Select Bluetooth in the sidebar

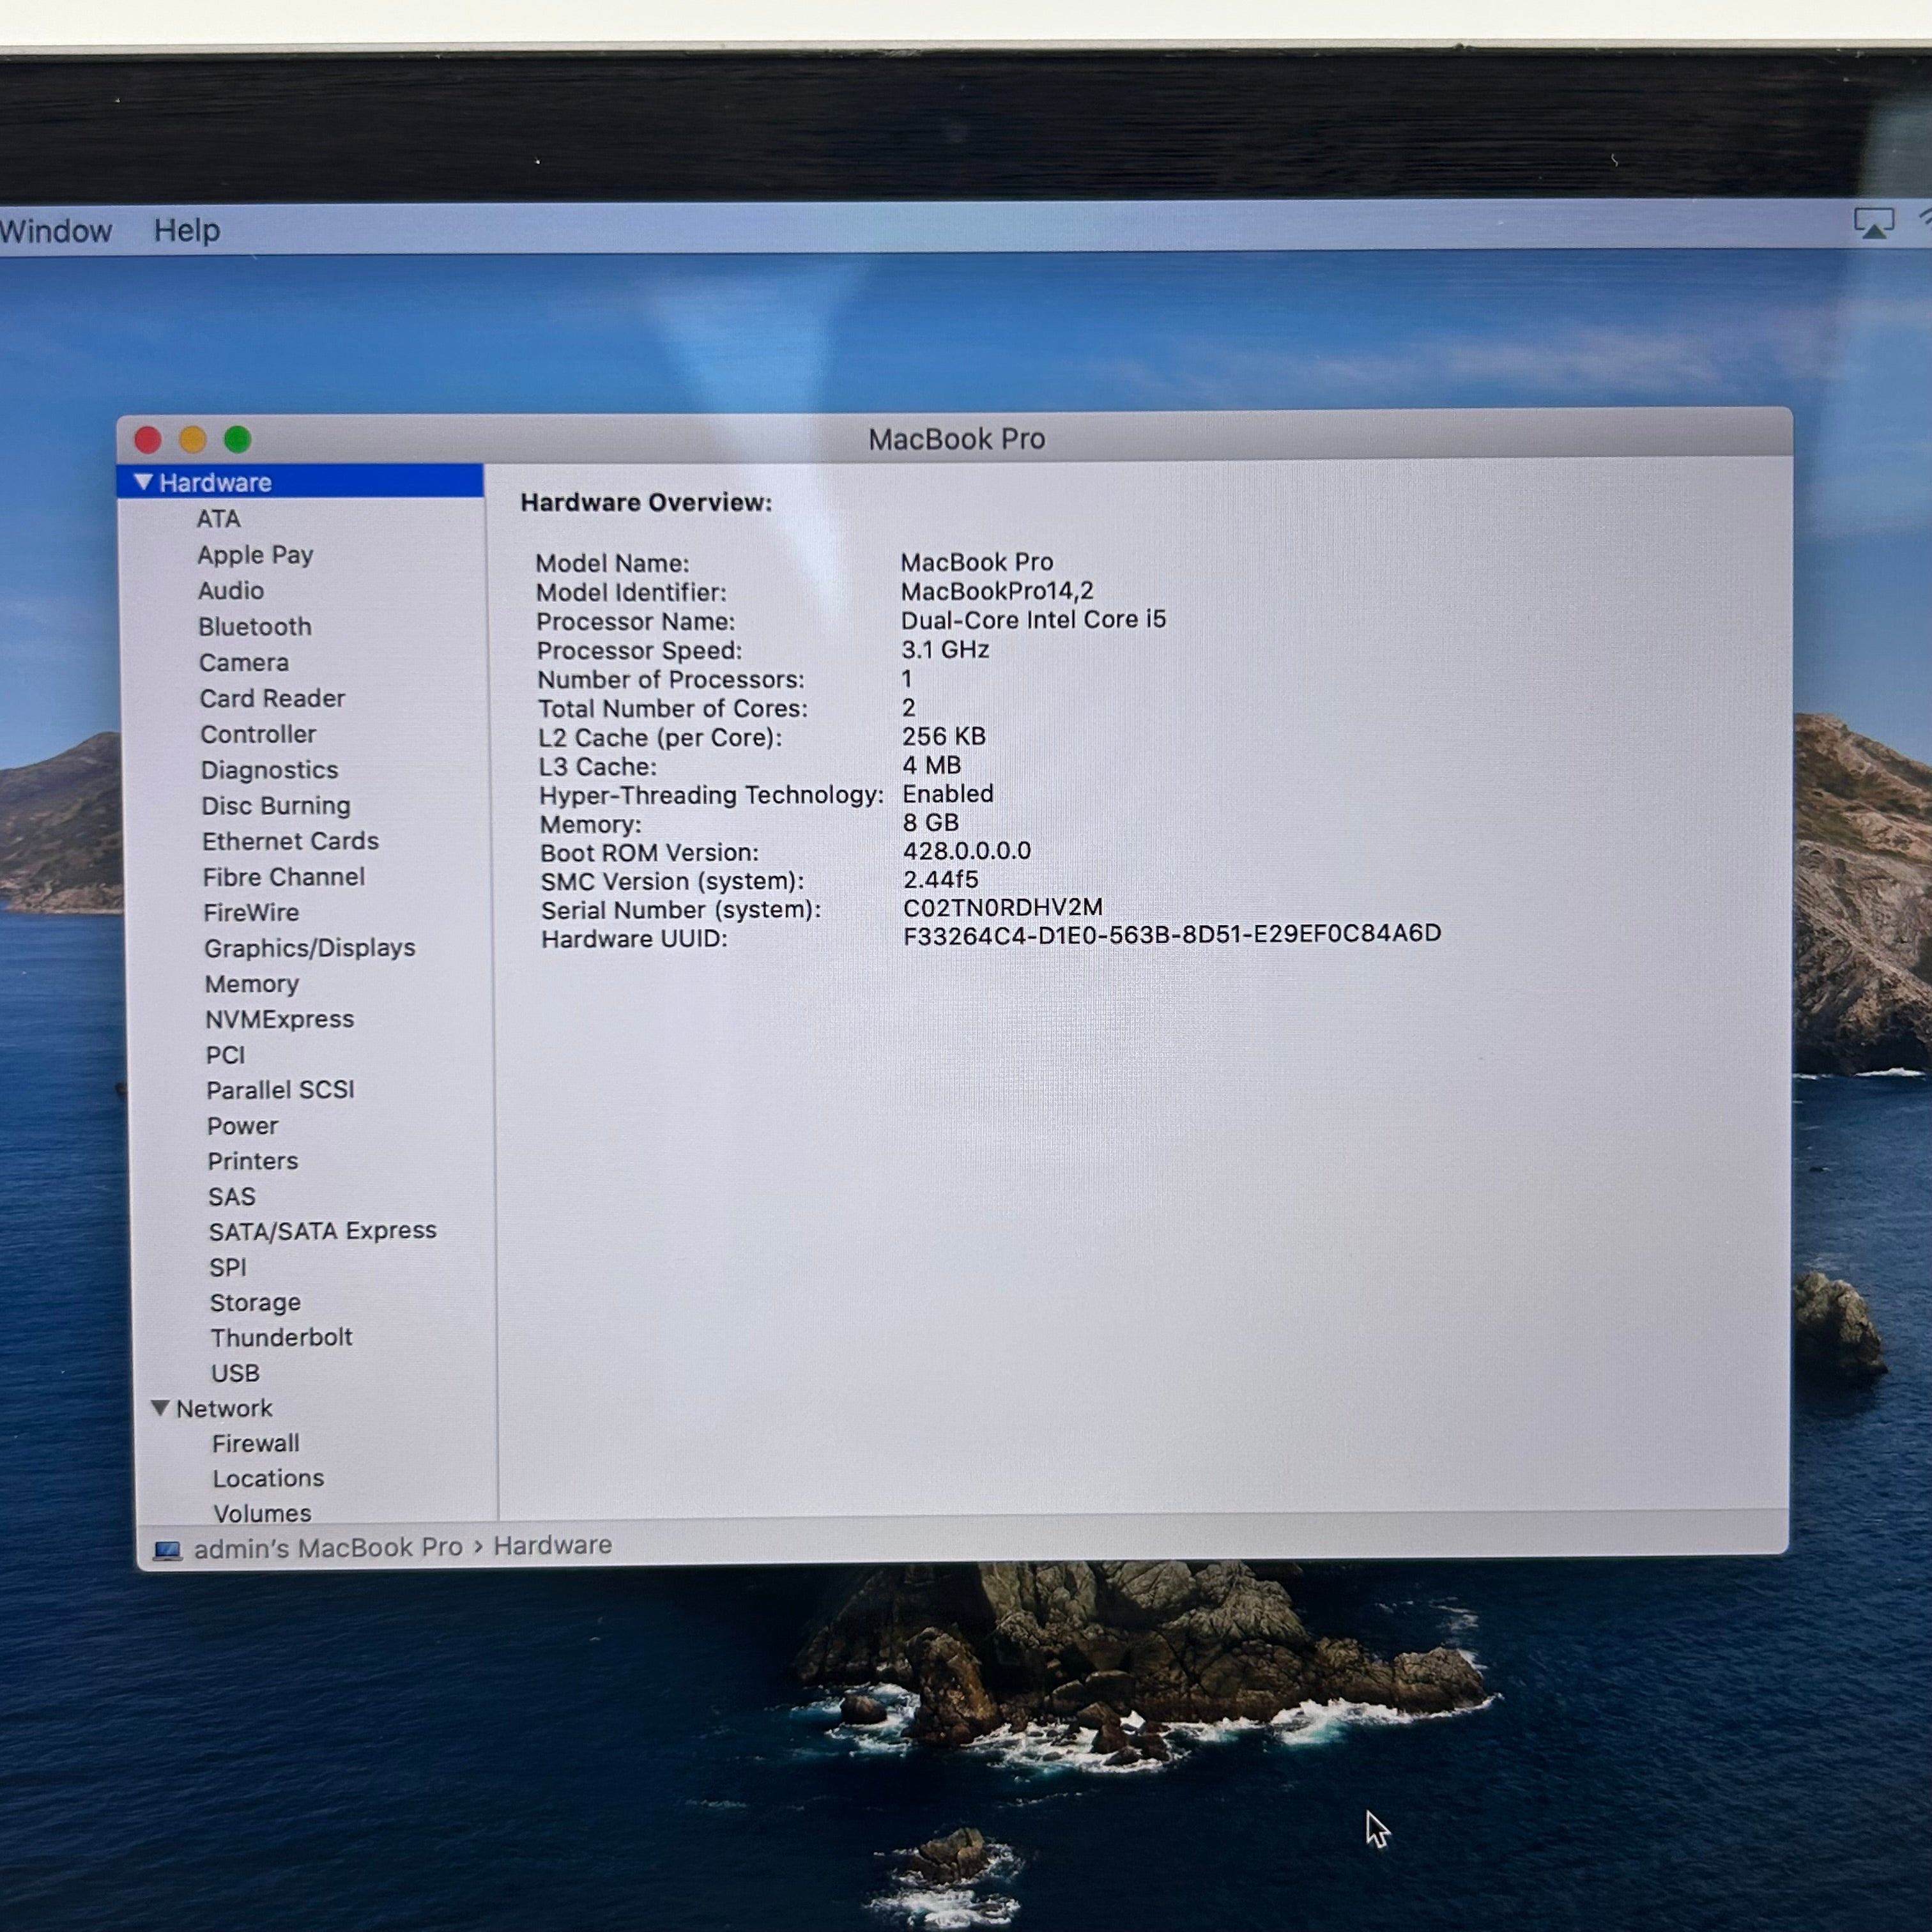pyautogui.click(x=255, y=627)
